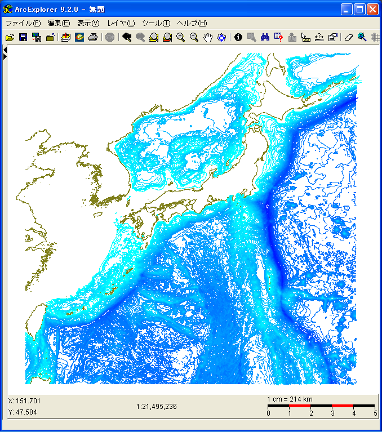Save project with the floppy disk icon
382x432 pixels.
[x=23, y=38]
